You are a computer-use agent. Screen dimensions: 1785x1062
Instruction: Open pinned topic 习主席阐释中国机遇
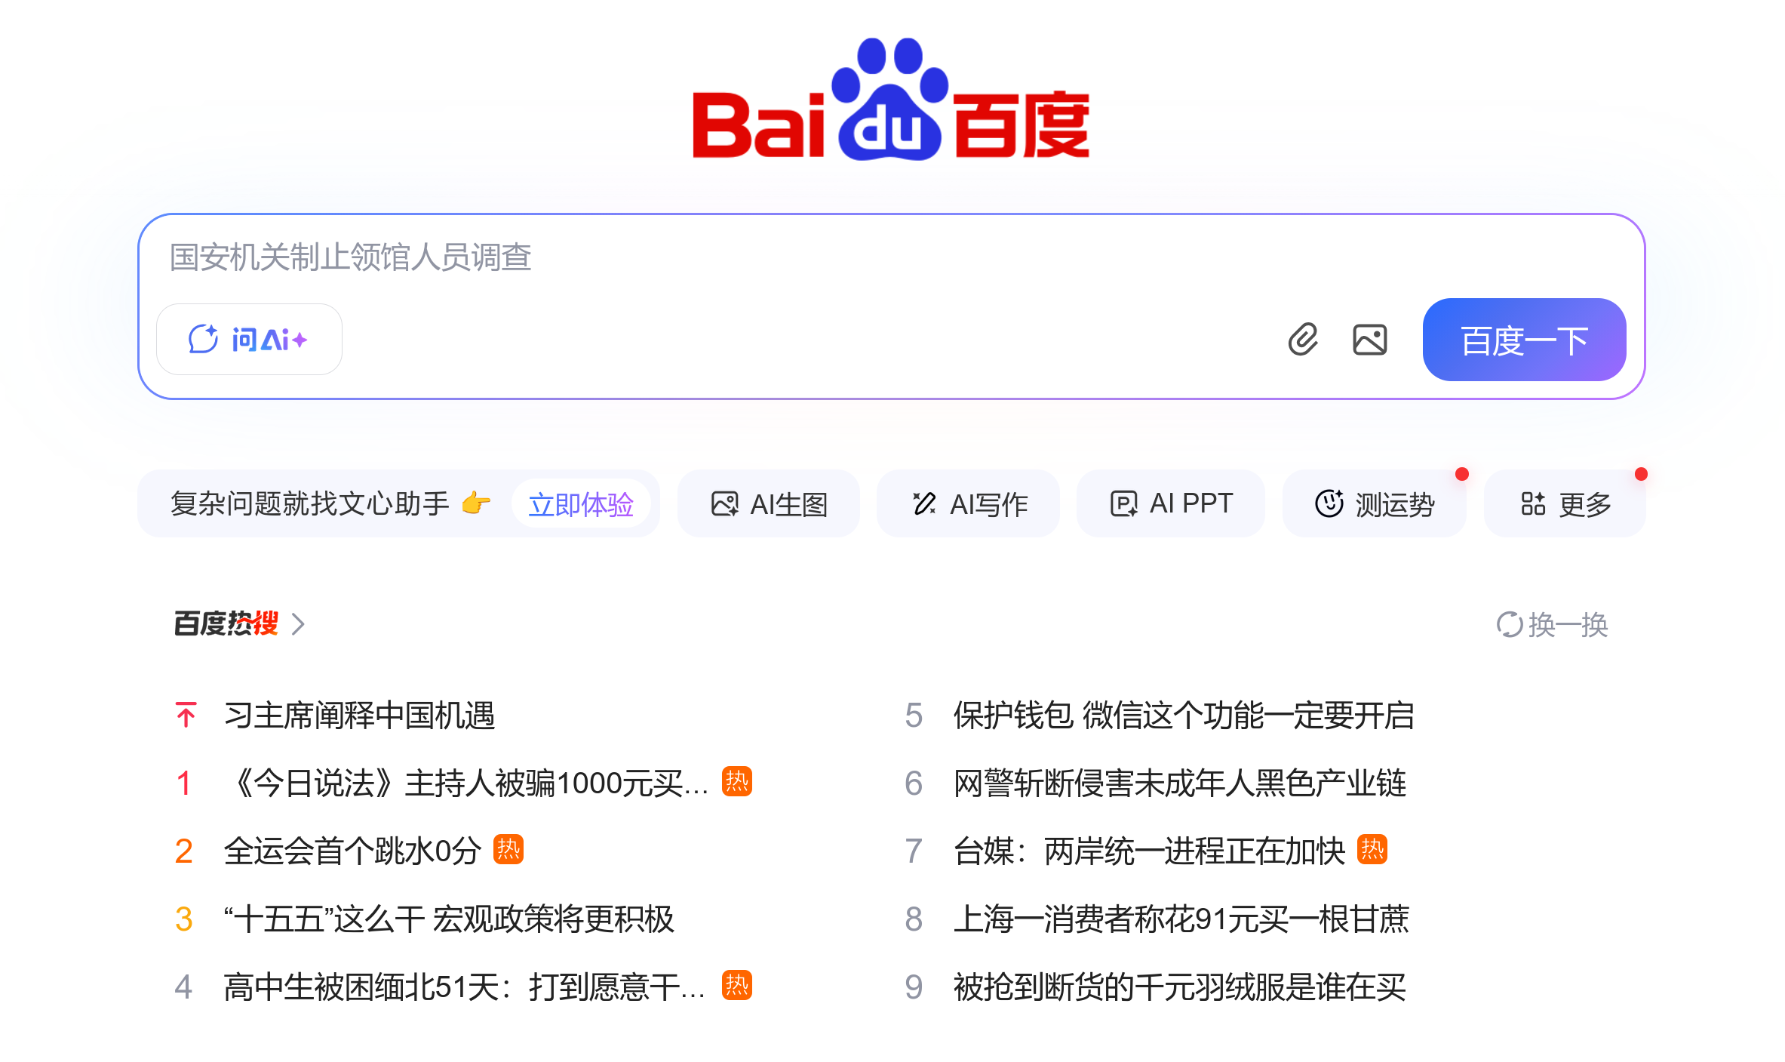tap(359, 715)
